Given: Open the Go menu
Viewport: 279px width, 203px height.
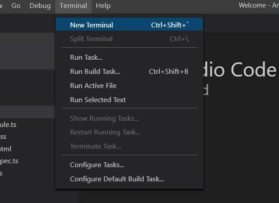Looking at the screenshot, I should pyautogui.click(x=16, y=6).
